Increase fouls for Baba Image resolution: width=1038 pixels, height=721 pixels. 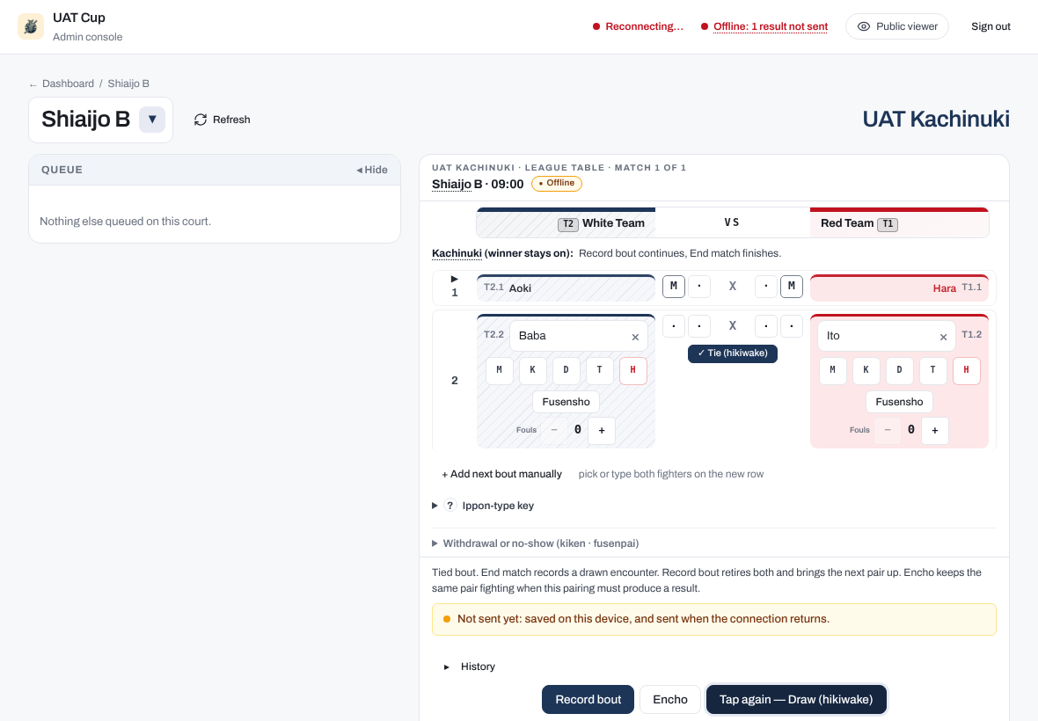(602, 431)
